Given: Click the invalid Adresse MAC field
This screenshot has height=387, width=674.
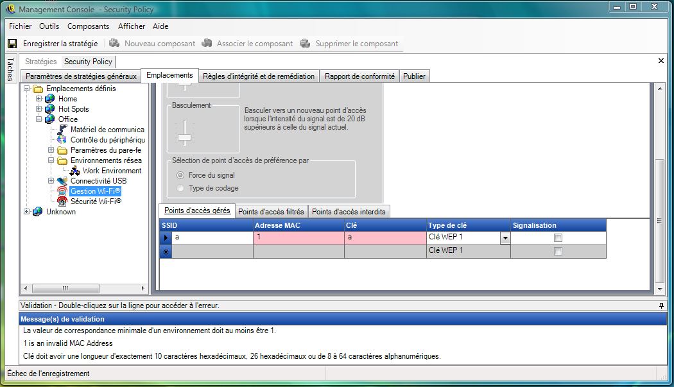Looking at the screenshot, I should [x=298, y=238].
